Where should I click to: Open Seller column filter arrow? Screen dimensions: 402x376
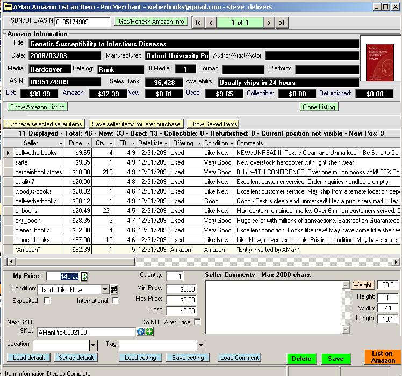pos(61,143)
